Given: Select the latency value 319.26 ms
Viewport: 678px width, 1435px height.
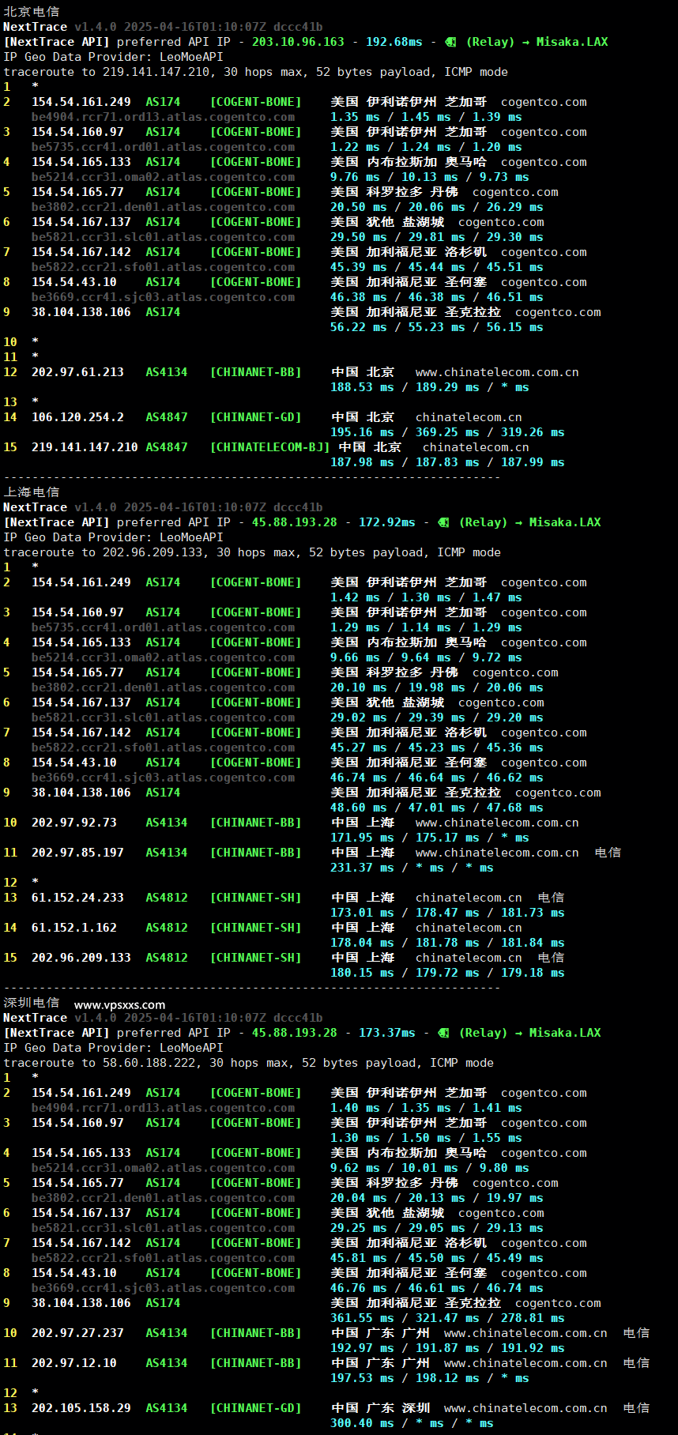Looking at the screenshot, I should [533, 432].
